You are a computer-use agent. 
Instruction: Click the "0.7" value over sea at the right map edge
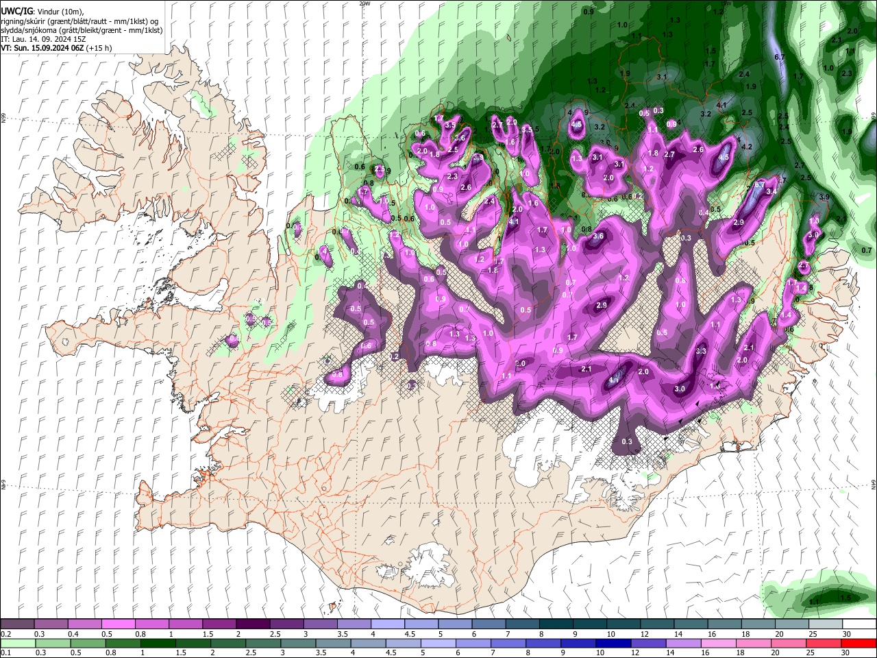pyautogui.click(x=867, y=251)
